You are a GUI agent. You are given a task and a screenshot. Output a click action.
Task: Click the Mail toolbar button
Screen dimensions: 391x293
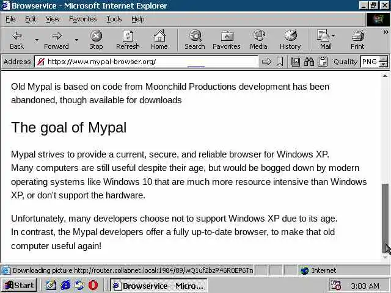point(323,40)
